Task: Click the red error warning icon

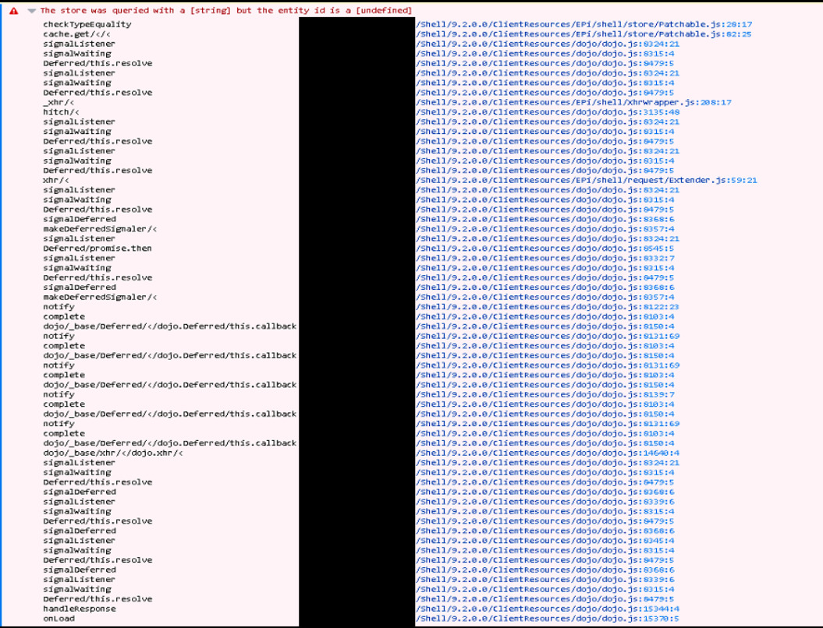Action: 14,11
